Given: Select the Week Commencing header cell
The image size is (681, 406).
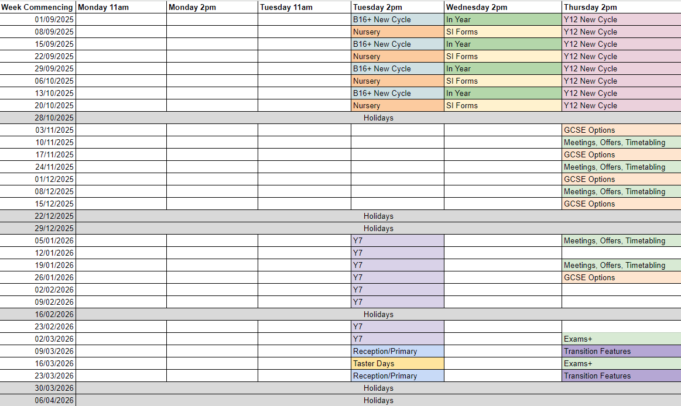Looking at the screenshot, I should pos(37,7).
